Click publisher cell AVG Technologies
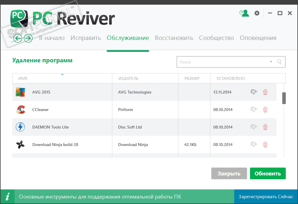Screen dimensions: 298x204 click(x=135, y=92)
